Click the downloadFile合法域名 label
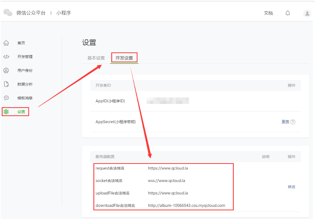315x219 pixels. click(115, 206)
